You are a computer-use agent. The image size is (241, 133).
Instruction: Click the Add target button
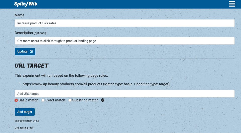[25, 112]
